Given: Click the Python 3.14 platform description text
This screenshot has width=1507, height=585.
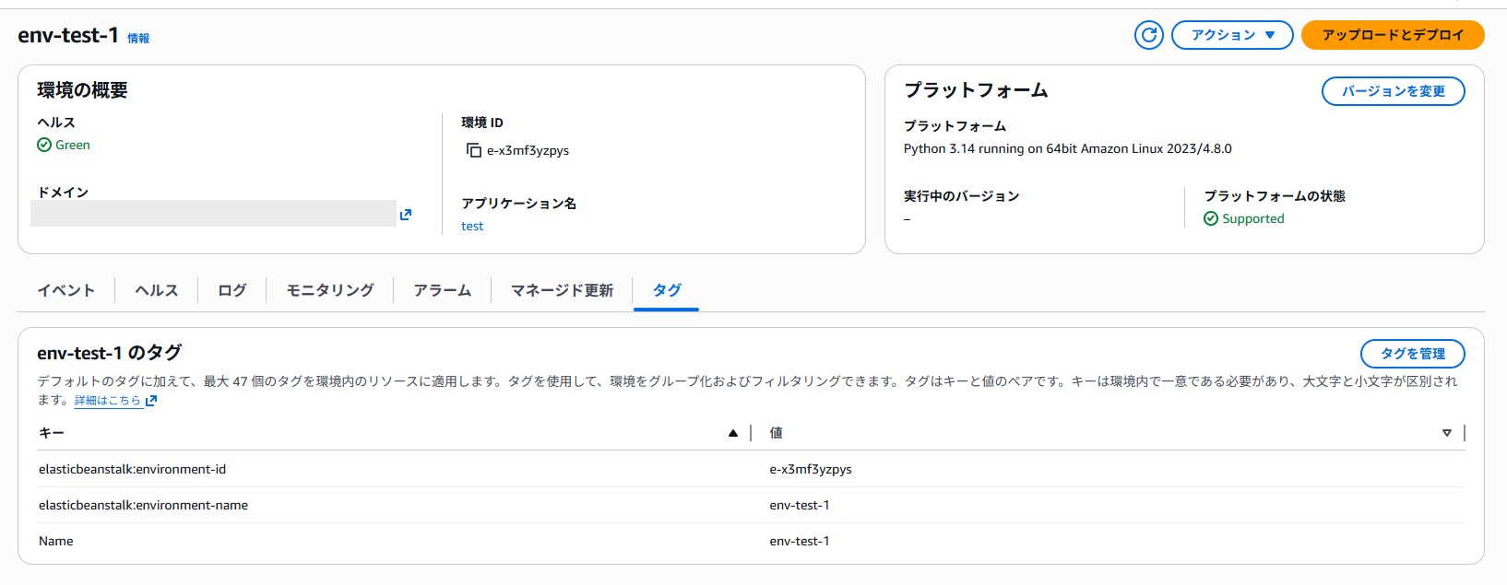Looking at the screenshot, I should point(1068,148).
